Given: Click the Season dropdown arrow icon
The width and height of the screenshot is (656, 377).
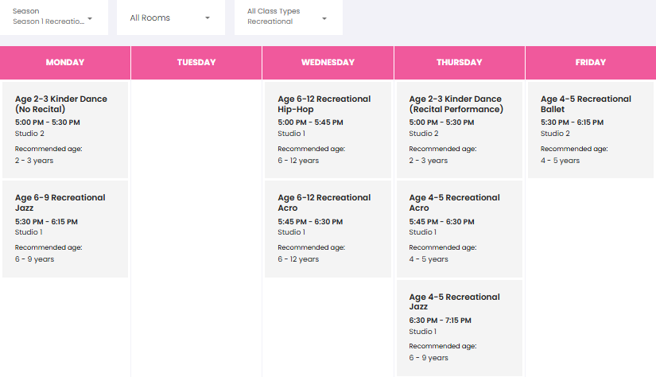Looking at the screenshot, I should (90, 18).
